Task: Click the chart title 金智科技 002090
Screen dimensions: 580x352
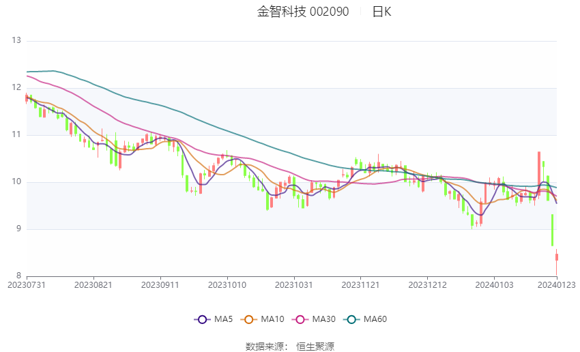Action: click(302, 12)
